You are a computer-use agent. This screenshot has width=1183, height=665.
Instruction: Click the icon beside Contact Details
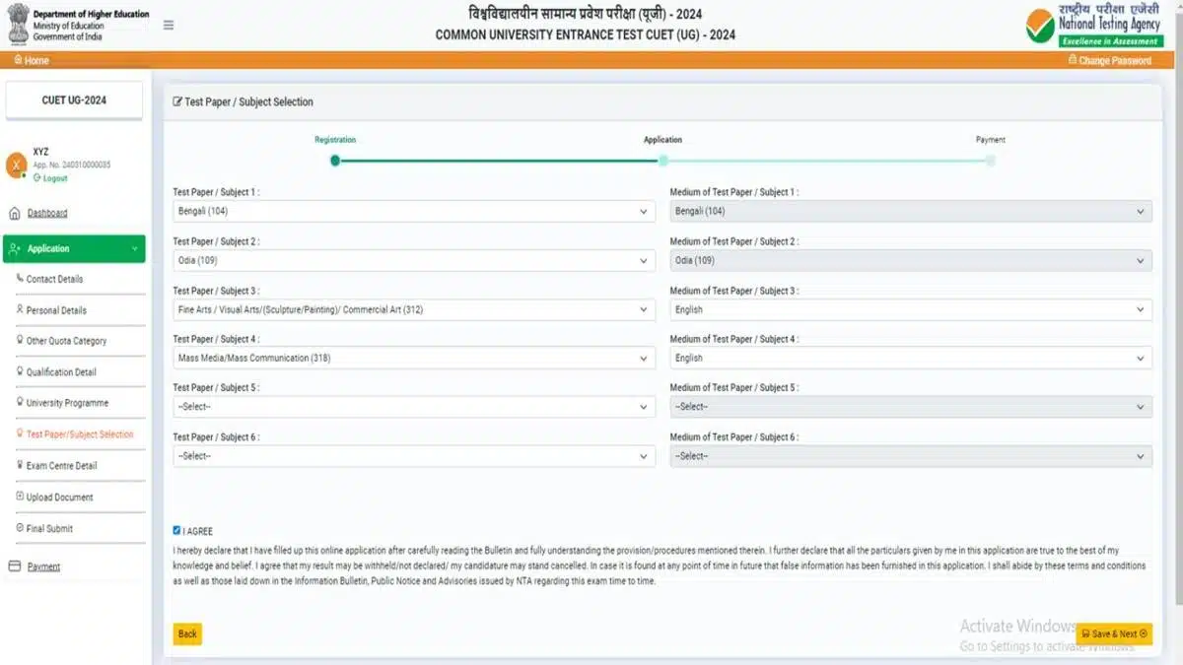tap(20, 279)
